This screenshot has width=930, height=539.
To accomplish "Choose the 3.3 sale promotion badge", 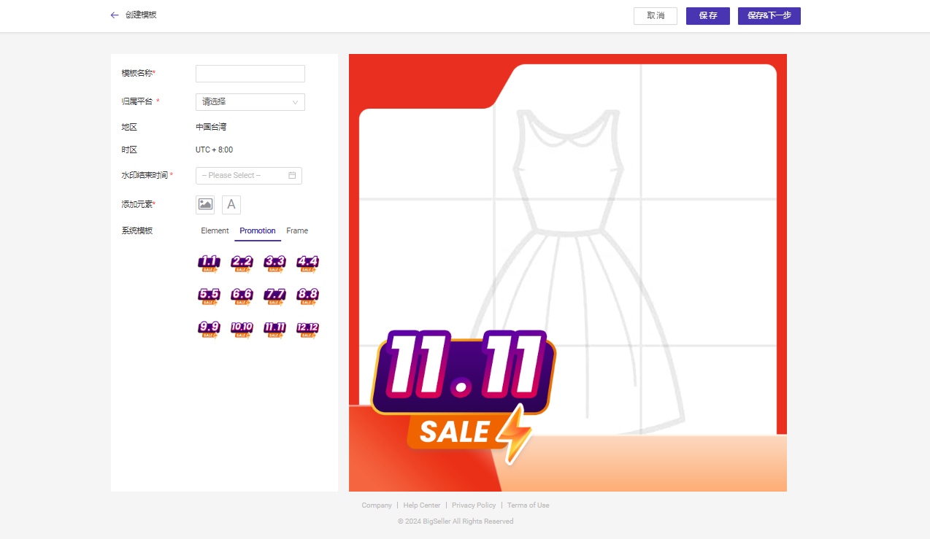I will [274, 263].
